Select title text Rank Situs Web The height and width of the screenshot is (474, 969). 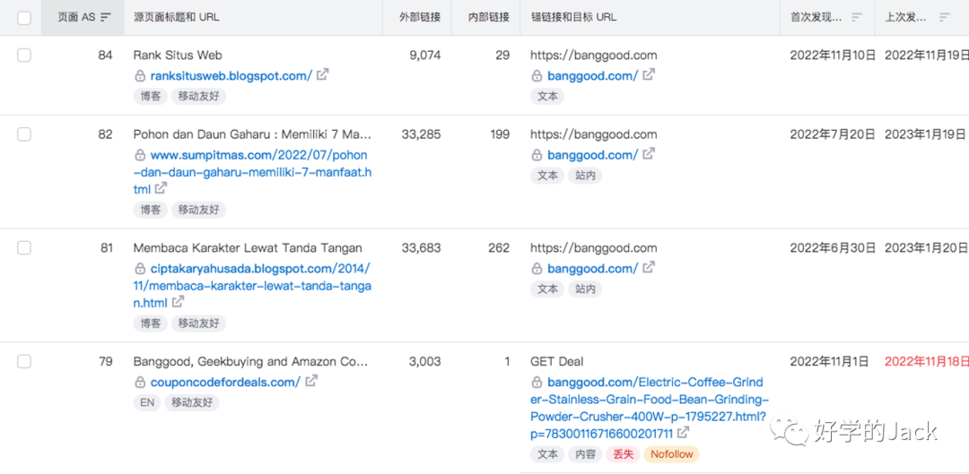click(x=178, y=55)
